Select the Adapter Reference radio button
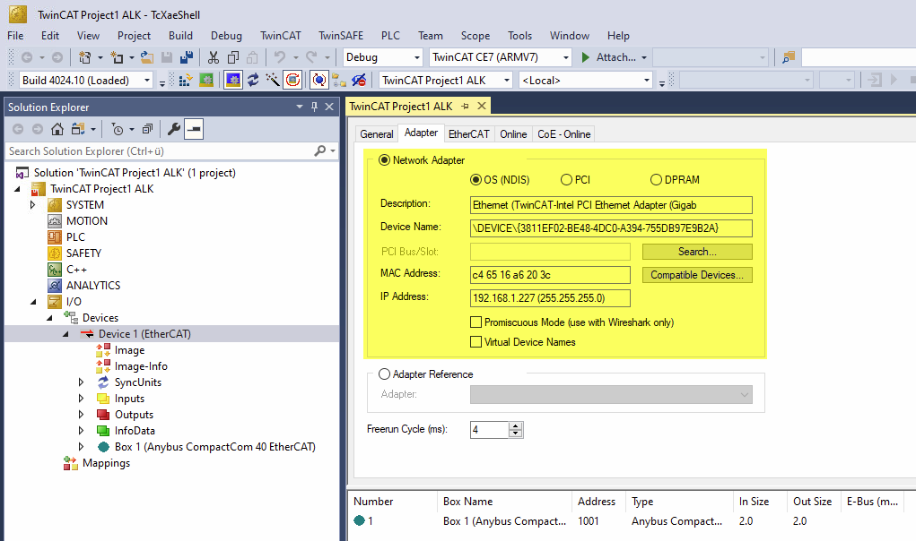Image resolution: width=916 pixels, height=541 pixels. coord(384,374)
